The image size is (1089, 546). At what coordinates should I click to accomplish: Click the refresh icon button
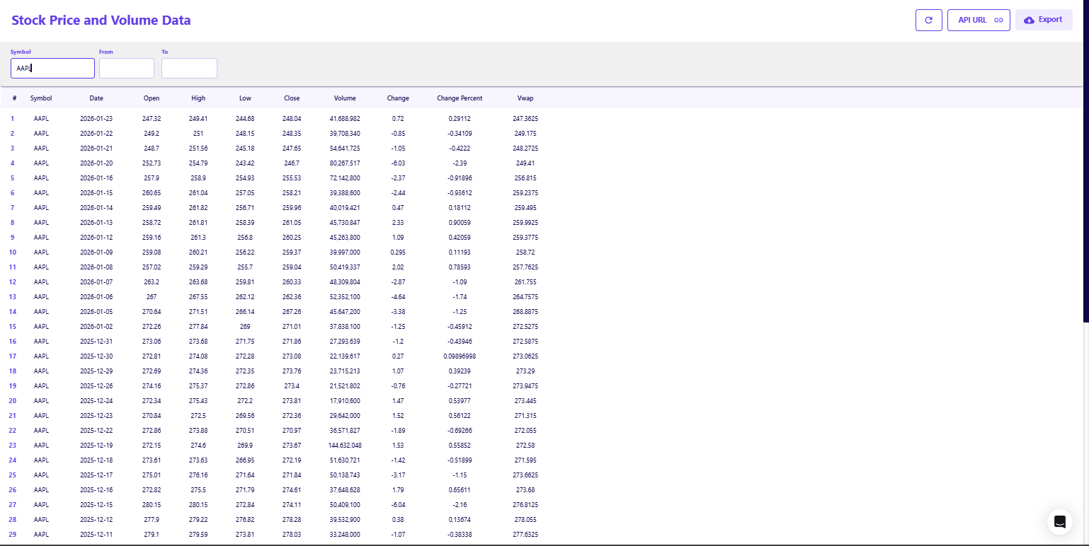tap(928, 20)
